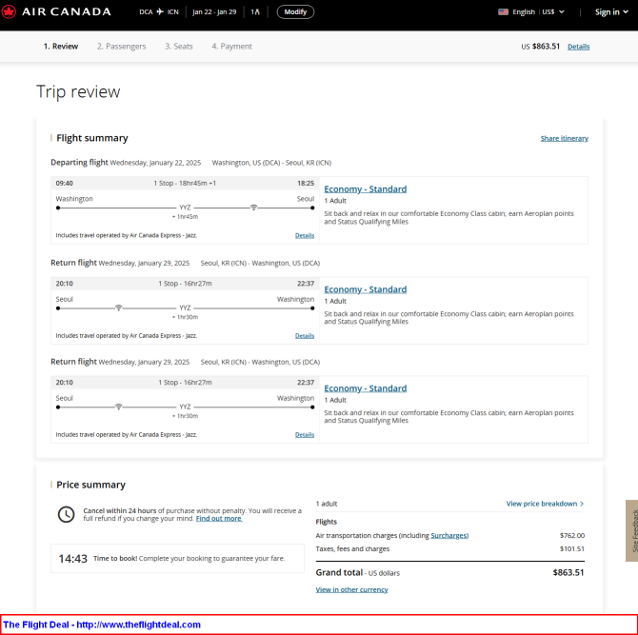638x635 pixels.
Task: Click the ICN airport code in header
Action: click(x=173, y=11)
